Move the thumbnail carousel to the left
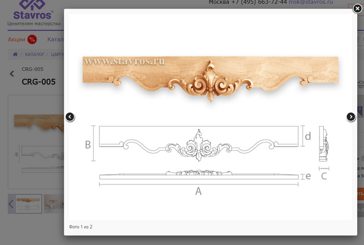The image size is (364, 245). click(10, 204)
